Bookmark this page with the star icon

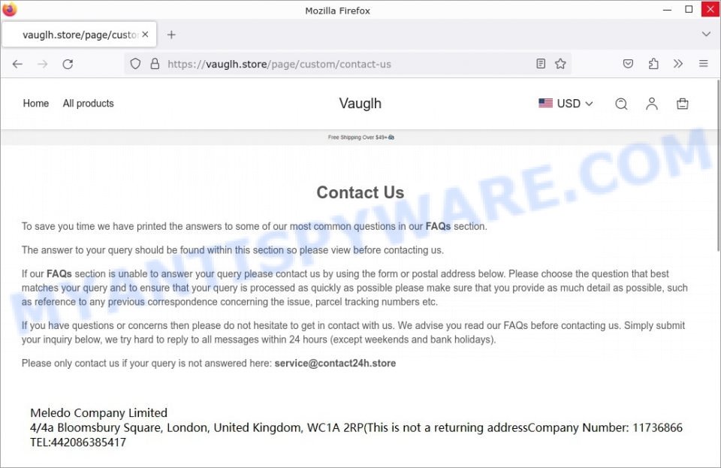(560, 64)
